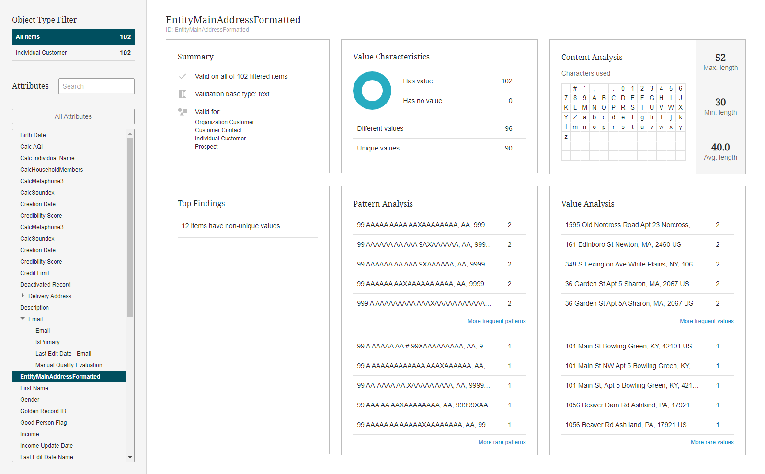The width and height of the screenshot is (765, 474).
Task: Click the attribute list vertical scrollbar thumb
Action: click(130, 227)
